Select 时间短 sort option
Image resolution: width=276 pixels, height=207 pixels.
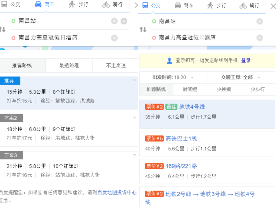click(190, 89)
